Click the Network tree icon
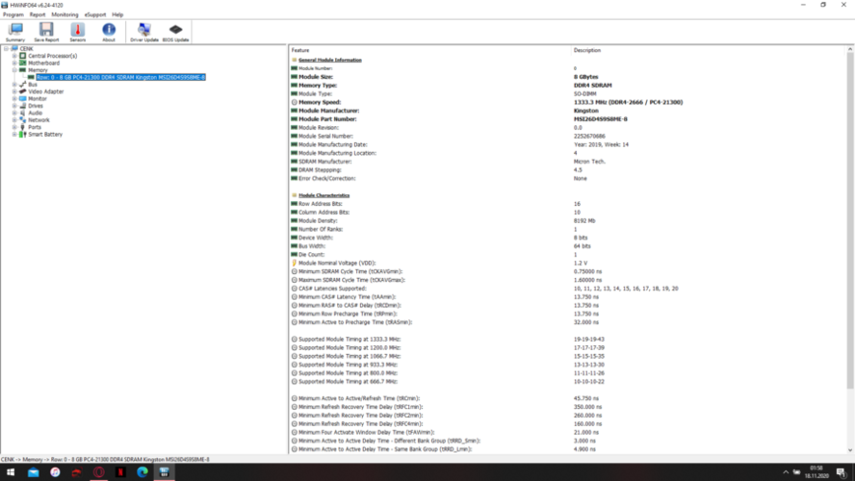 (x=23, y=120)
